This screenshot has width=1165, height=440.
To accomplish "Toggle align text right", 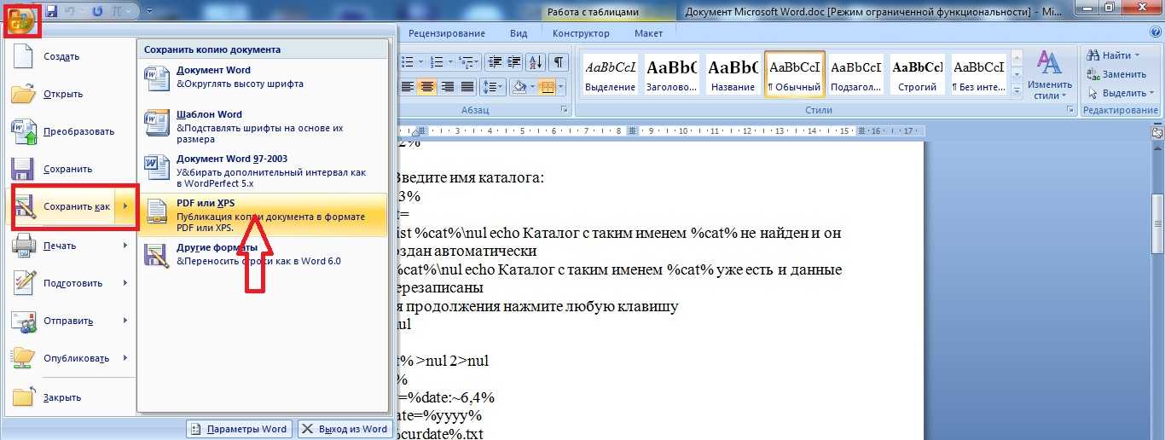I will point(447,87).
